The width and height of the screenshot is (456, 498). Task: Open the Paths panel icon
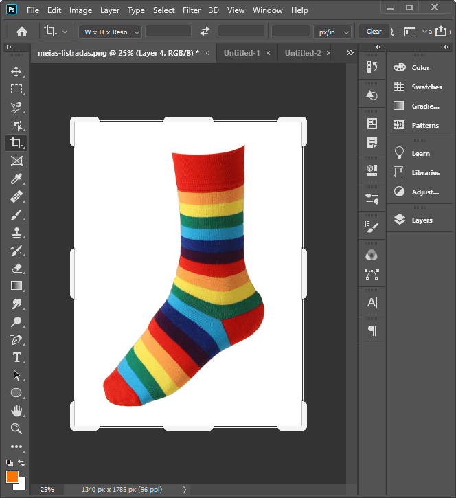point(372,274)
